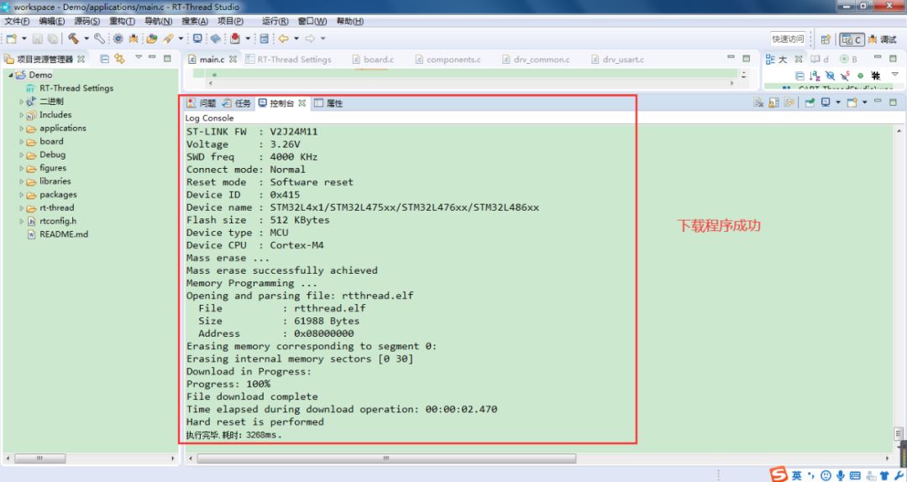Maximize the editor area

[747, 59]
